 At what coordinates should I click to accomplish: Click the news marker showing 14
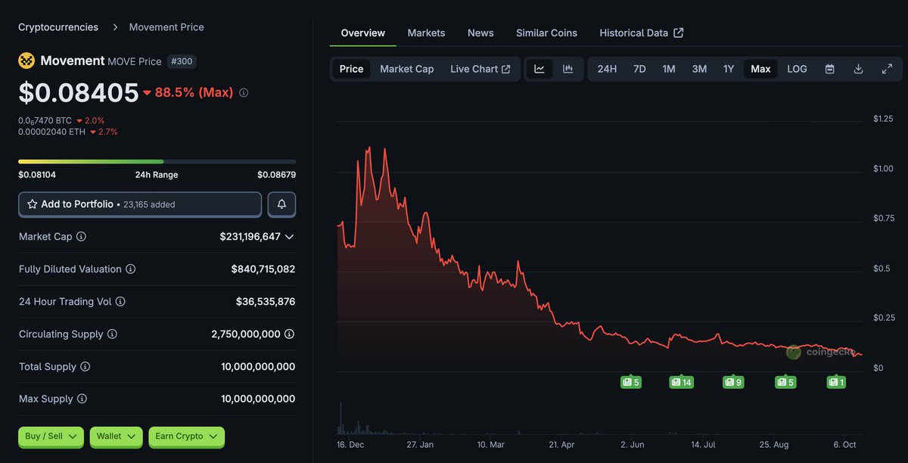point(681,382)
